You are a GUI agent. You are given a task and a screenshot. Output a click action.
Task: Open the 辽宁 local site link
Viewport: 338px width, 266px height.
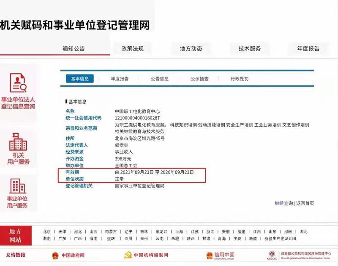coord(128,232)
